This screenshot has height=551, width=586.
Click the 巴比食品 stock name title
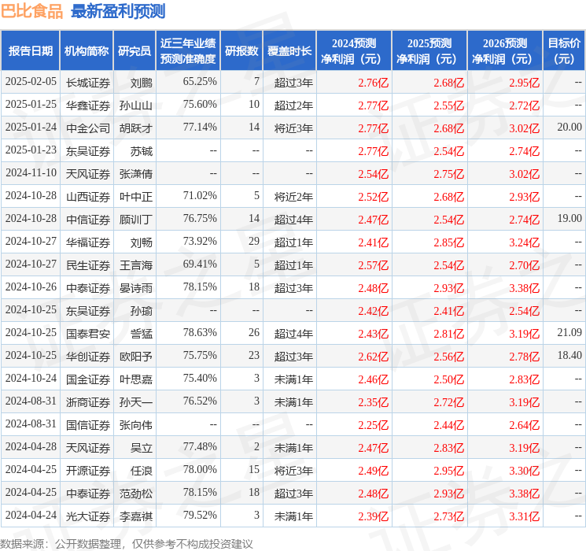32,11
